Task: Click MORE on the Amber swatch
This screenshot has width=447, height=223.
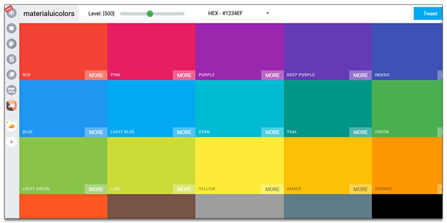Action: 361,189
